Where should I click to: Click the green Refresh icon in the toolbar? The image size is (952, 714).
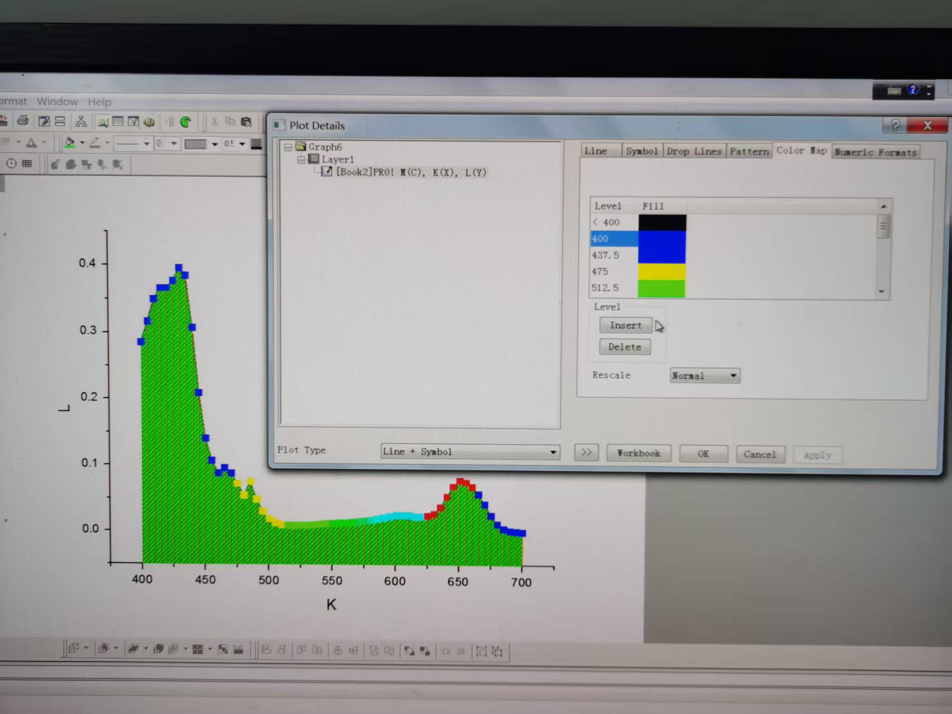click(x=186, y=122)
